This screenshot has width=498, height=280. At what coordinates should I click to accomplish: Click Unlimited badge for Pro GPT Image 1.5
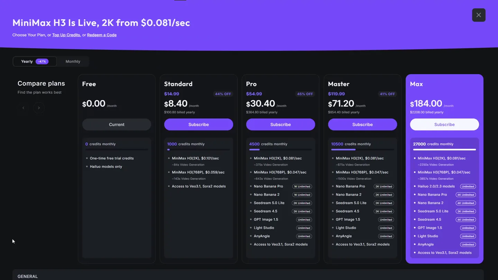304,220
